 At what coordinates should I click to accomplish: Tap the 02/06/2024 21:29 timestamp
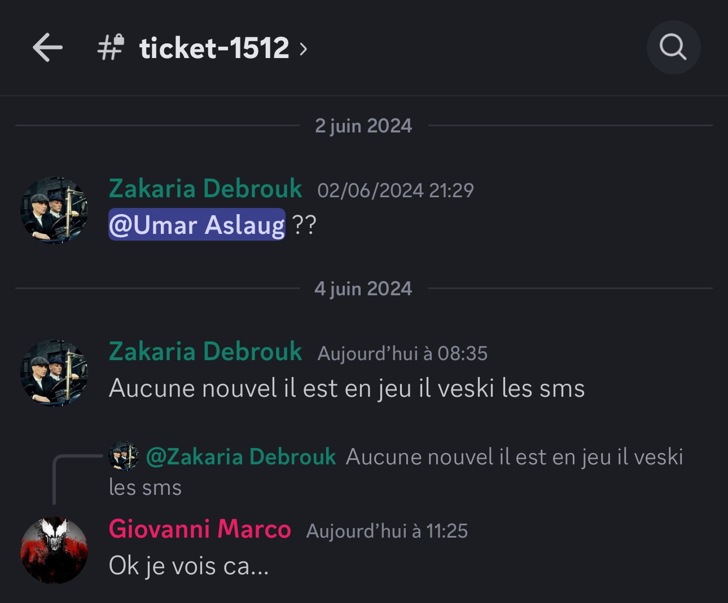click(x=396, y=190)
